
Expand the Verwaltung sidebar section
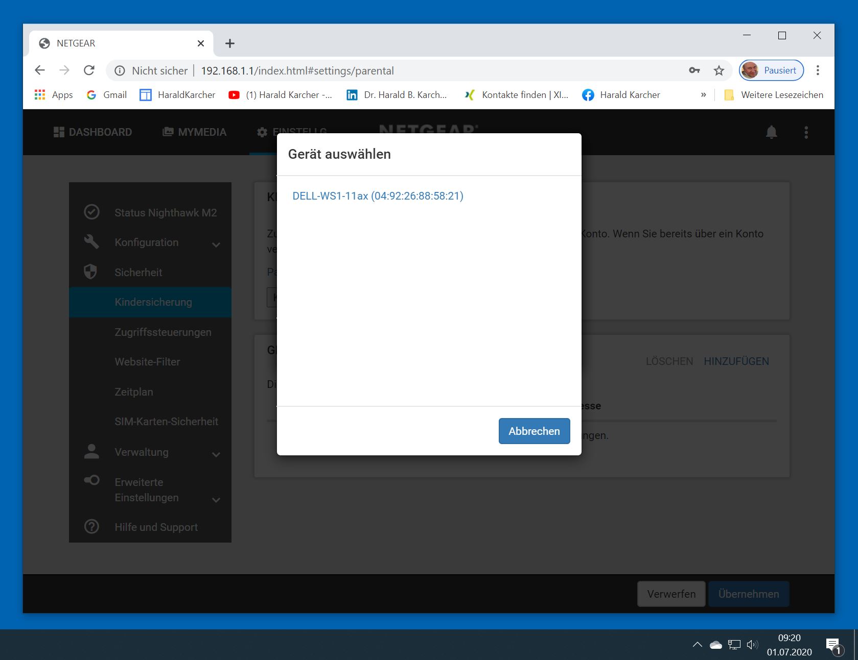150,452
